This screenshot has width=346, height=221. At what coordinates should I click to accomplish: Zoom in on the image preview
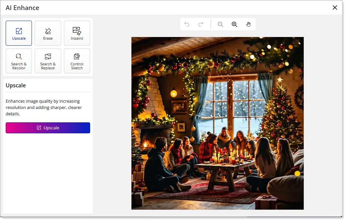click(x=234, y=24)
